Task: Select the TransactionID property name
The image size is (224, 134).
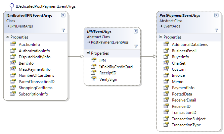Action: tap(184, 113)
